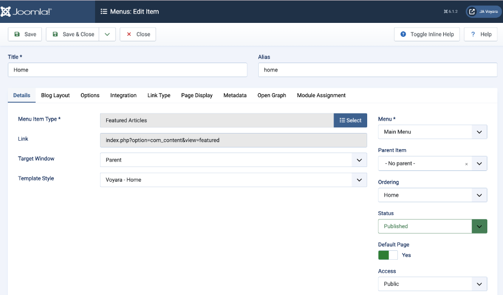Click the Ordering label
503x295 pixels.
pyautogui.click(x=388, y=182)
